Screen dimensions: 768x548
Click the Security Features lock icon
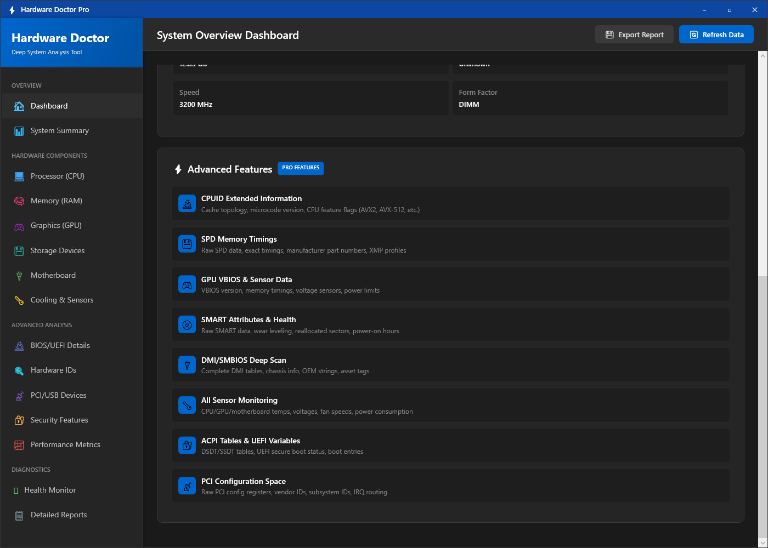pos(19,420)
